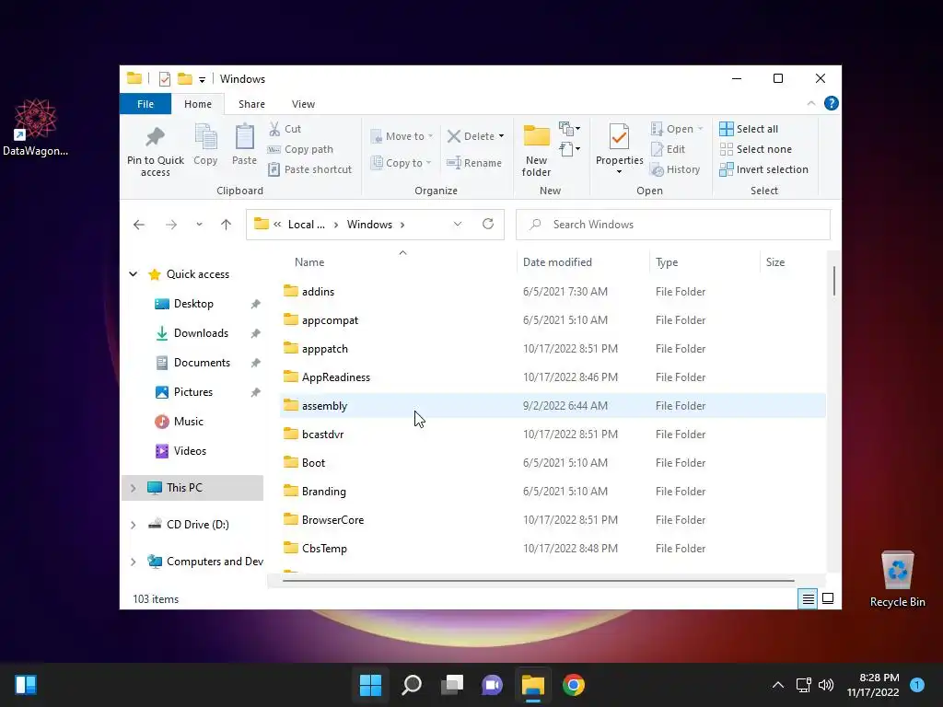Open taskbar Search

[x=412, y=685]
